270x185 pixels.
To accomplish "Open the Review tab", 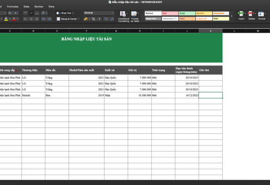I will (x=39, y=7).
